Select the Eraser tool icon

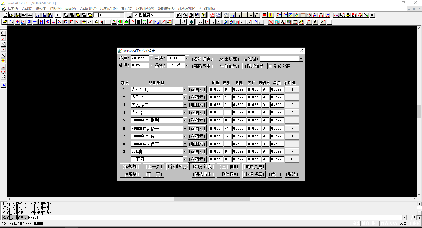tap(5, 22)
